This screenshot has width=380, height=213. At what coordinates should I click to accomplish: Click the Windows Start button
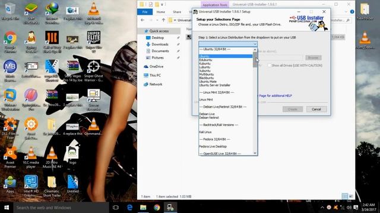pyautogui.click(x=7, y=208)
